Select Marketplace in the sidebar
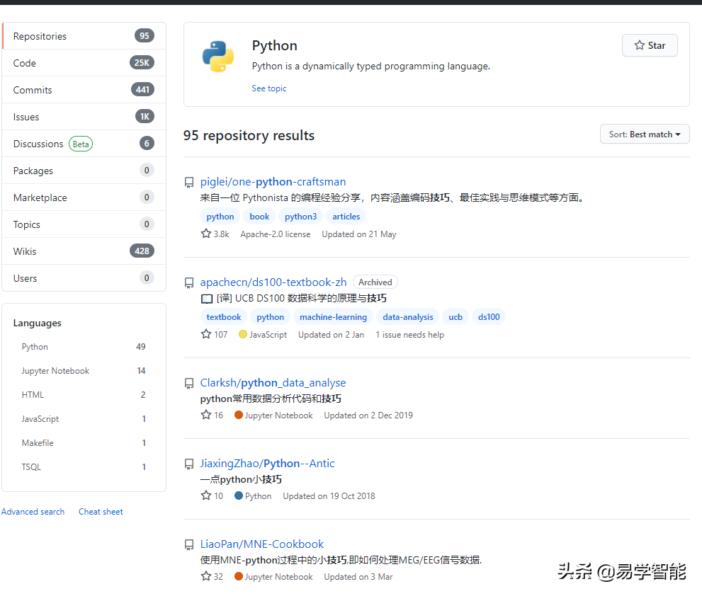This screenshot has width=702, height=596. 84,197
